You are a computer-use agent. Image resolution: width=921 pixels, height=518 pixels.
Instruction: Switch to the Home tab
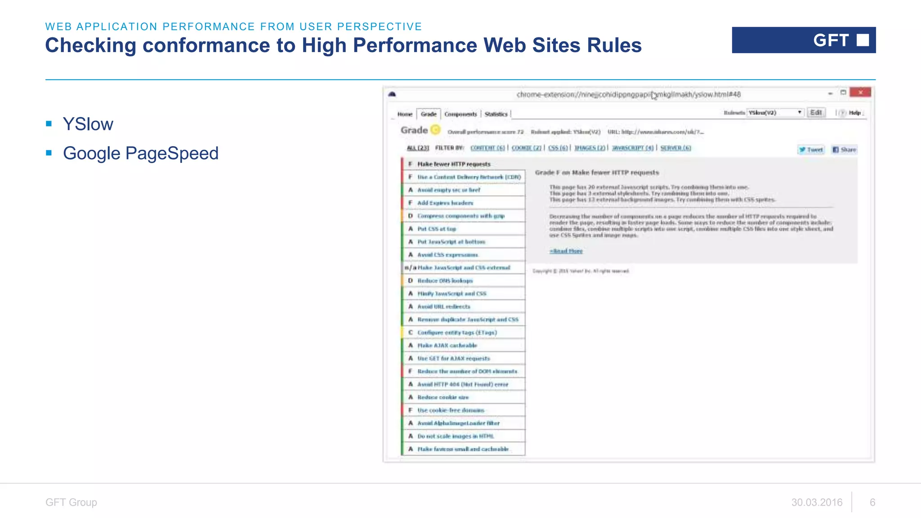(405, 114)
